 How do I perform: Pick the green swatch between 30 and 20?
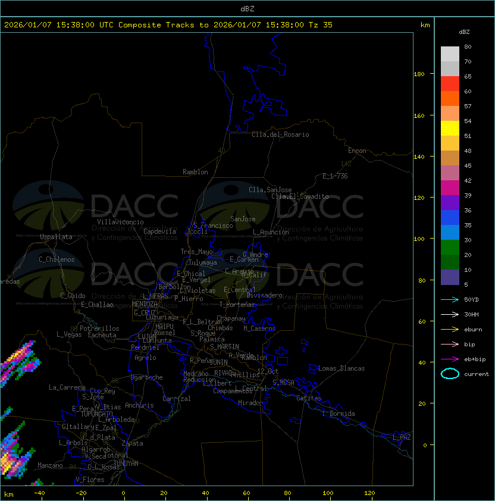coord(450,248)
